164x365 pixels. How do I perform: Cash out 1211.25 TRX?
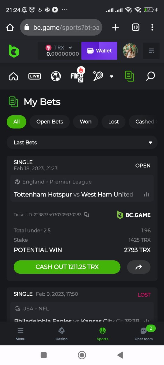(x=67, y=267)
